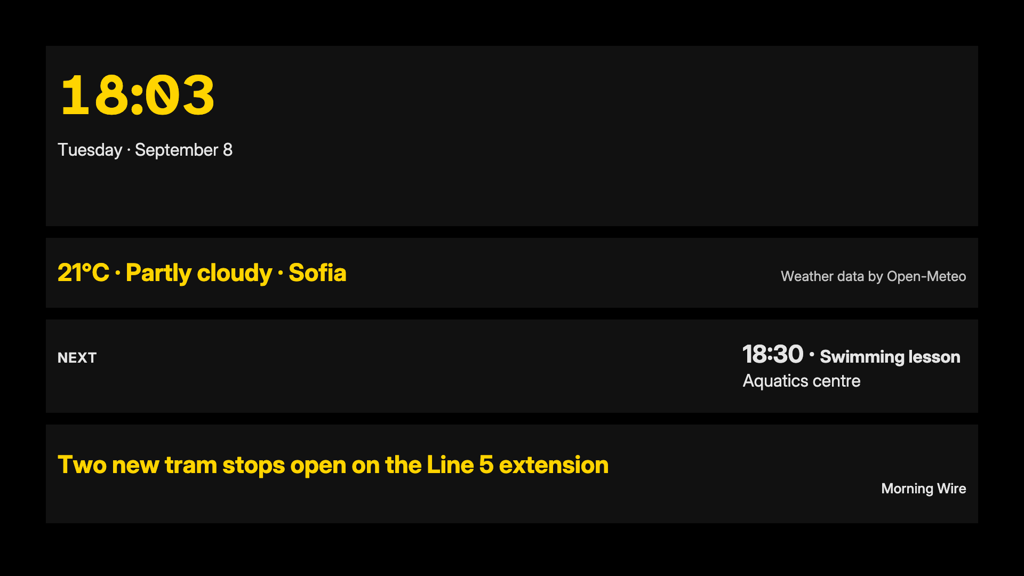Select the Tuesday · September 8 date

click(x=145, y=150)
